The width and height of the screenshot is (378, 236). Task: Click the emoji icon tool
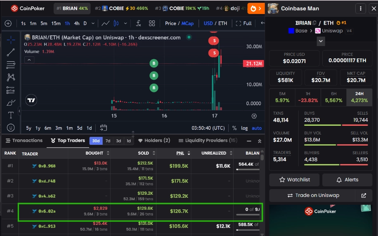tap(11, 128)
